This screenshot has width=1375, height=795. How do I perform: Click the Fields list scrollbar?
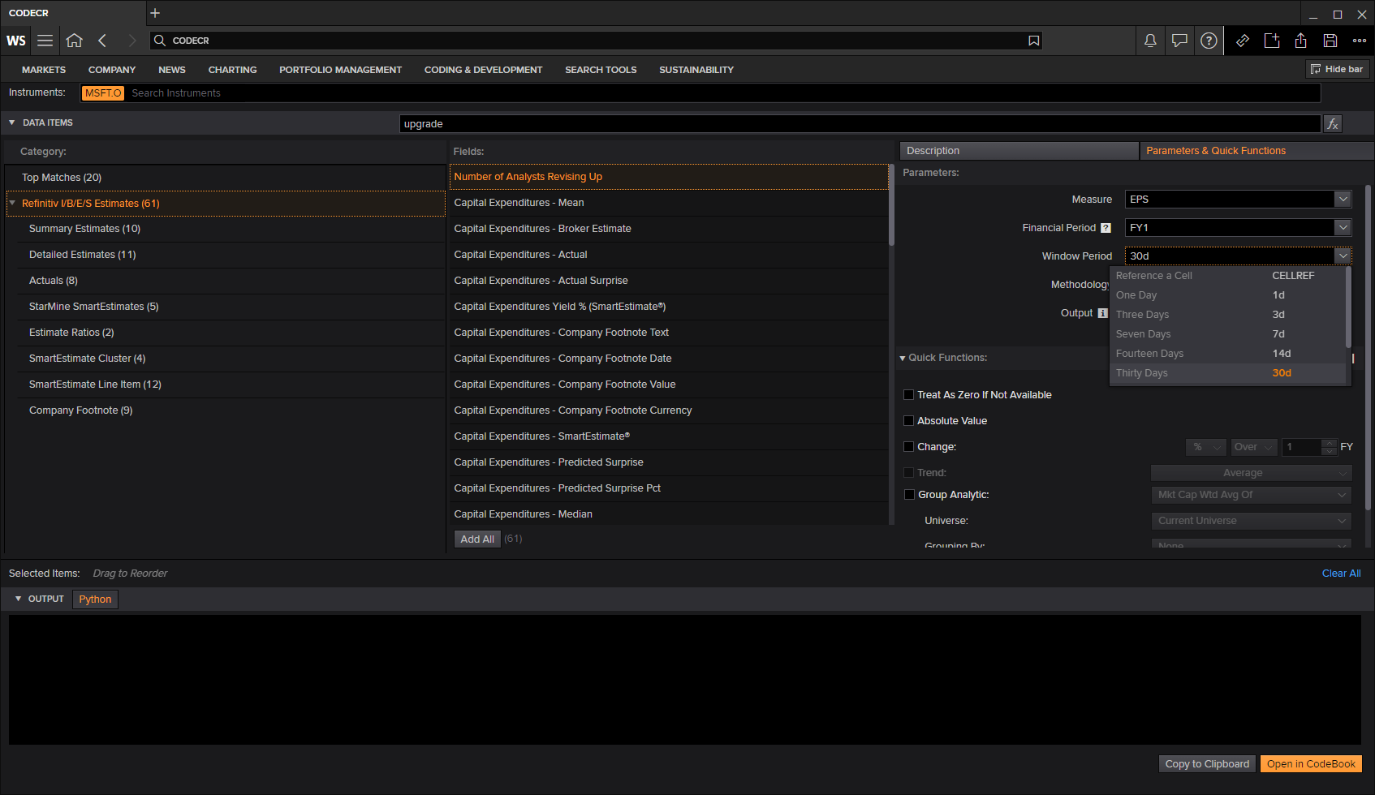coord(891,206)
